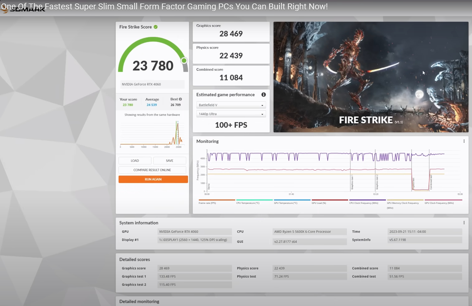Click the Average score value 24 539
This screenshot has height=306, width=472.
(152, 105)
